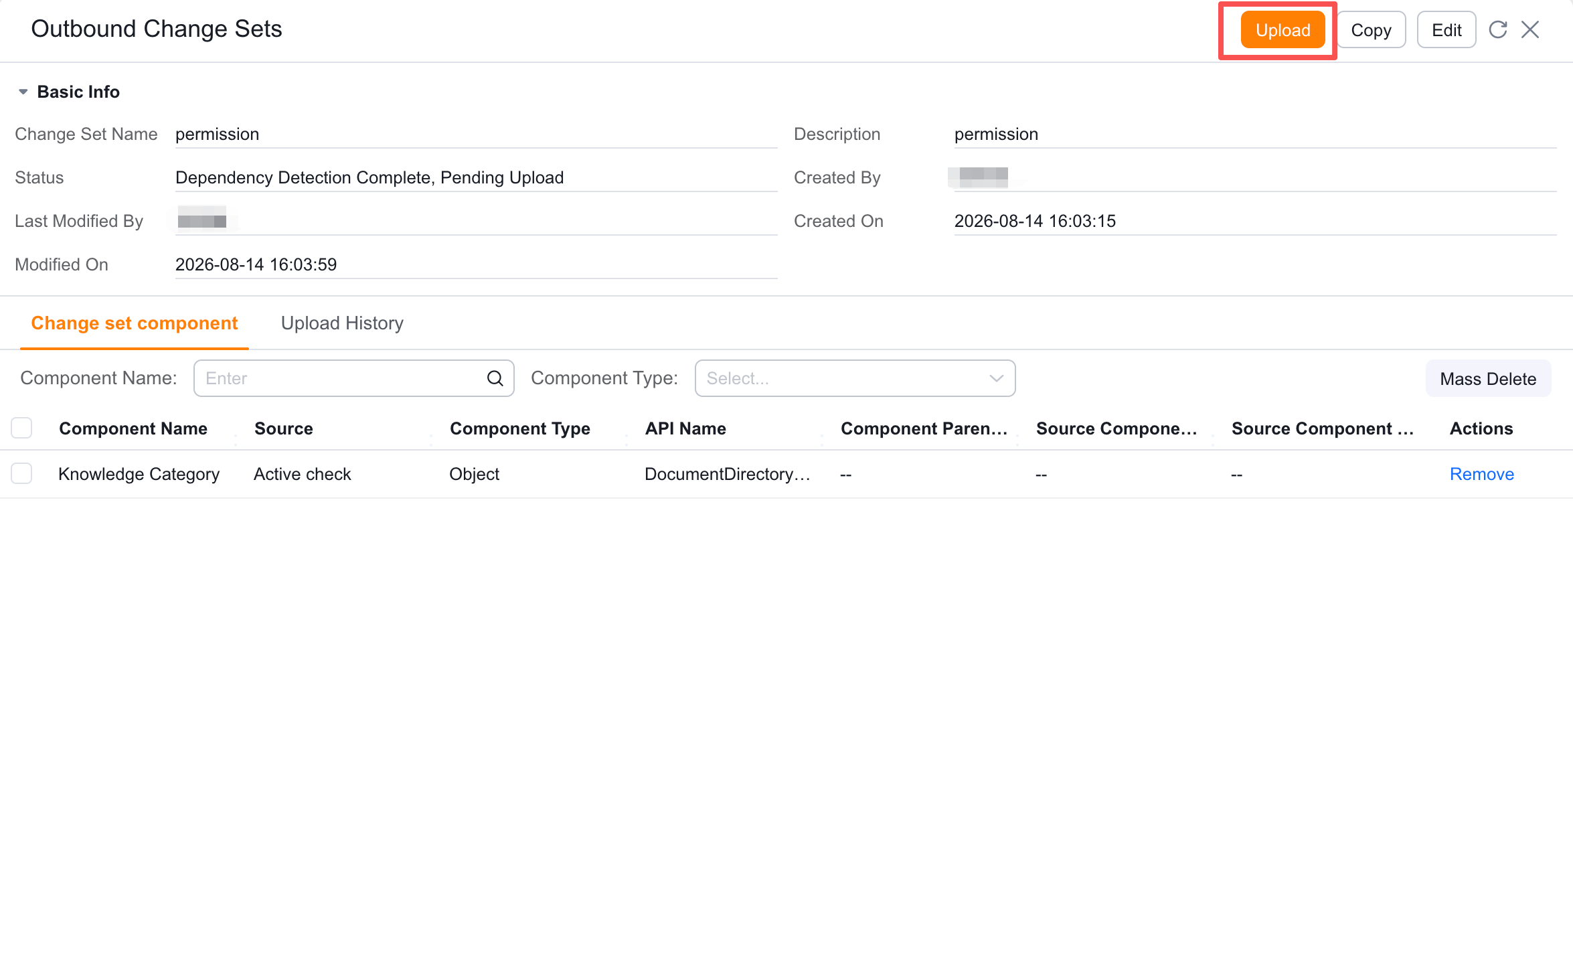Click the Edit button

pos(1446,30)
